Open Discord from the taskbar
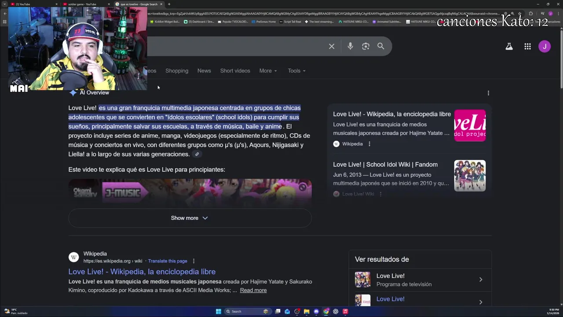Viewport: 563px width, 317px height. (316, 311)
